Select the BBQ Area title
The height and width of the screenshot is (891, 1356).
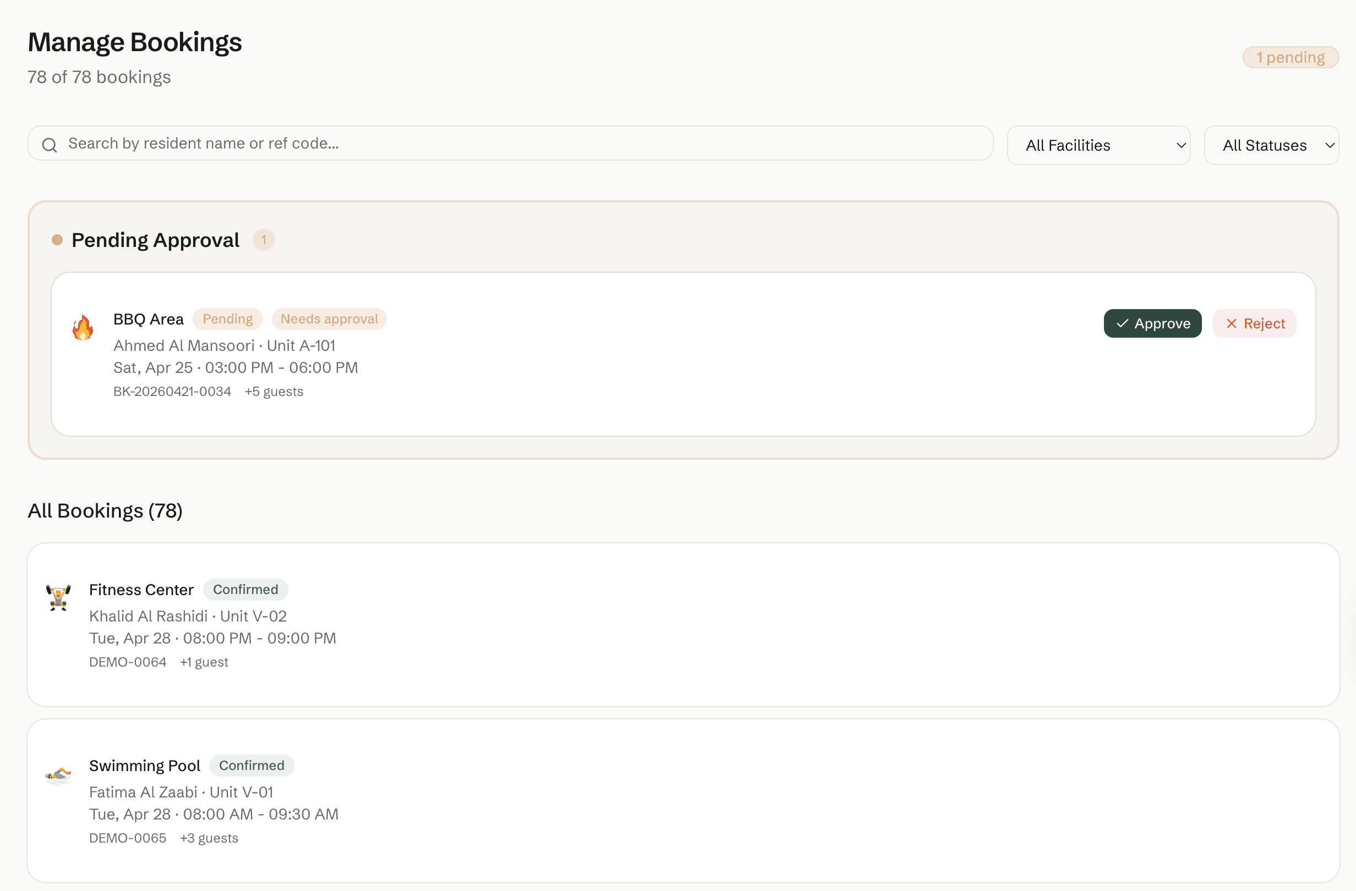[x=148, y=319]
